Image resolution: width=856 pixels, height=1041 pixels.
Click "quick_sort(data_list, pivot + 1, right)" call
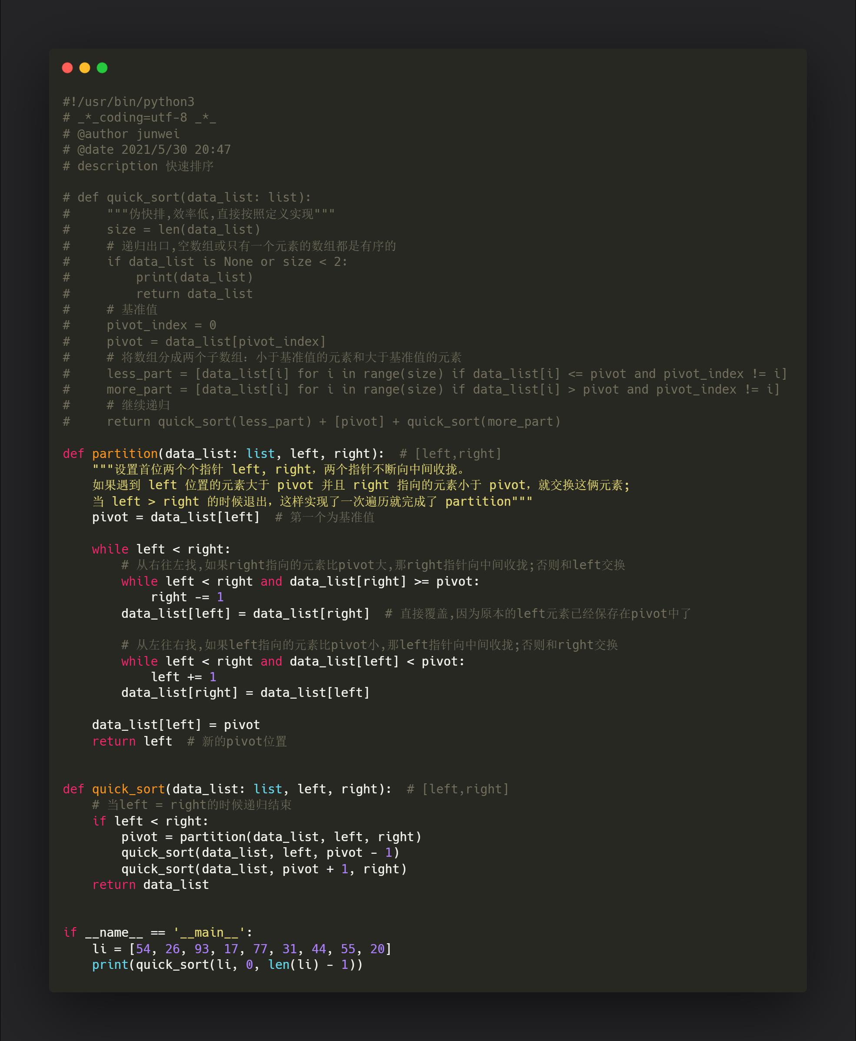[264, 869]
